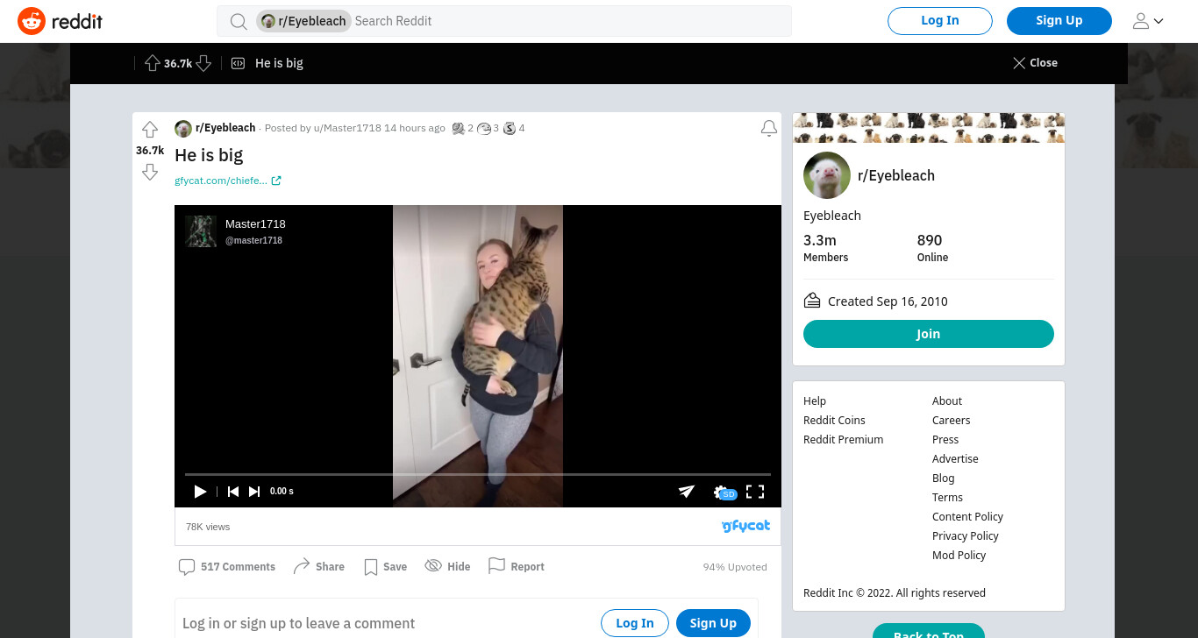Image resolution: width=1198 pixels, height=638 pixels.
Task: Click the "He is big" post title
Action: pyautogui.click(x=209, y=155)
